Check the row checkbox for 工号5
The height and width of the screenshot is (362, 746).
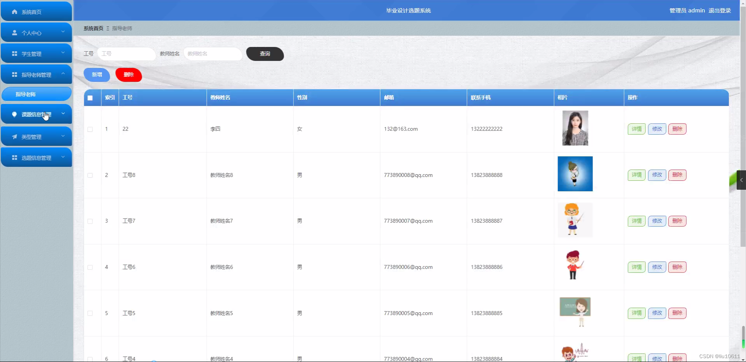[90, 313]
